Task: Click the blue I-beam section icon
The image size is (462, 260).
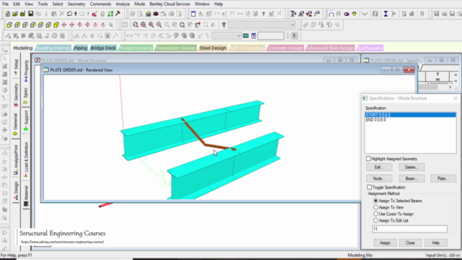Action: pyautogui.click(x=385, y=14)
